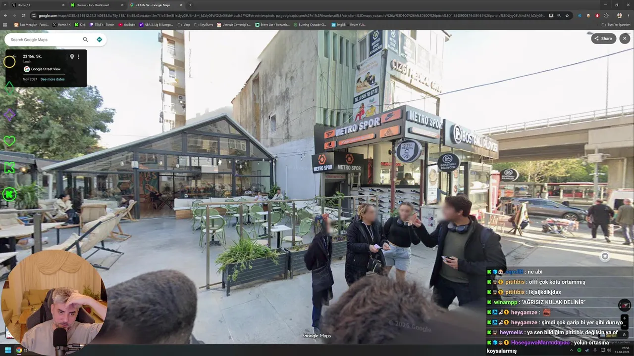Open Directions diamond icon
This screenshot has width=634, height=356.
(x=99, y=40)
